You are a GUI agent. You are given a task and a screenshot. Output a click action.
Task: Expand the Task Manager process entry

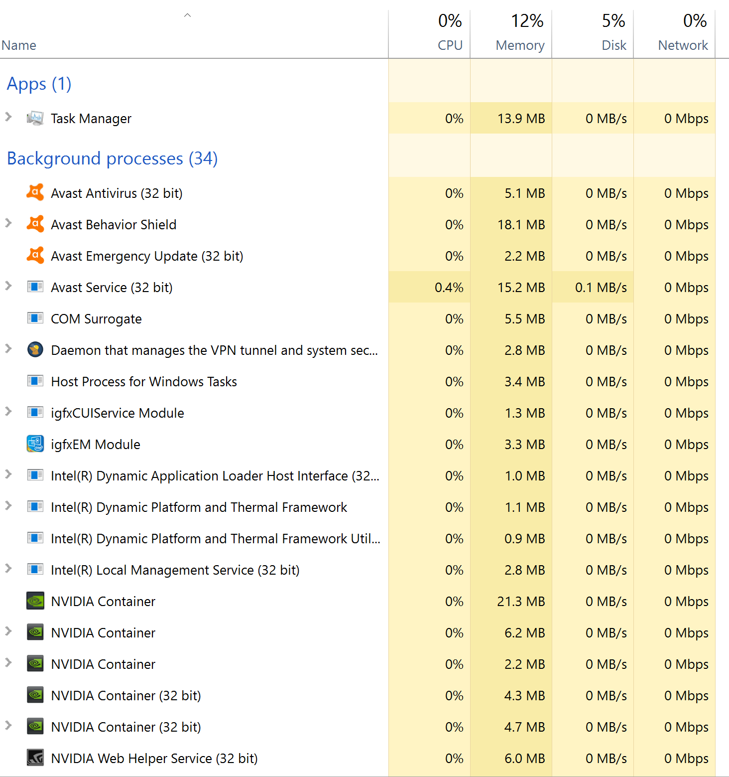[x=8, y=117]
